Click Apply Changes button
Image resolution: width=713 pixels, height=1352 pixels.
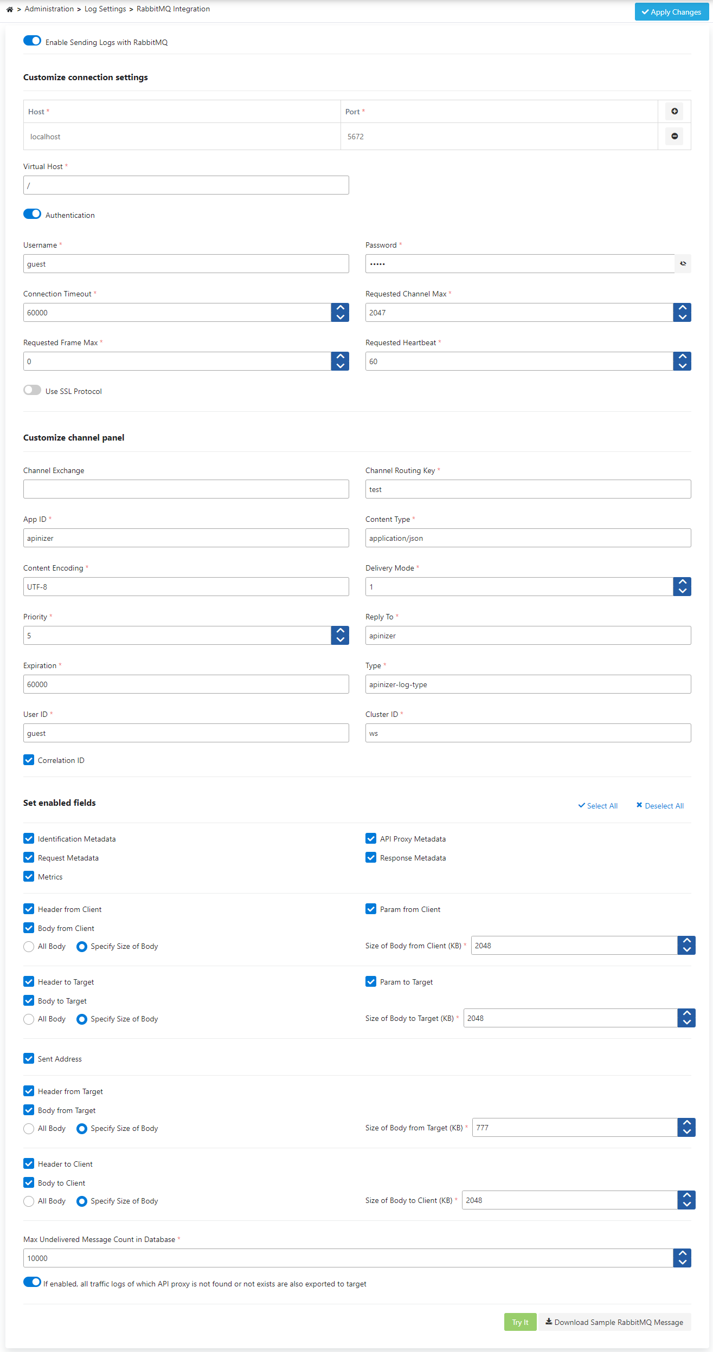point(671,12)
